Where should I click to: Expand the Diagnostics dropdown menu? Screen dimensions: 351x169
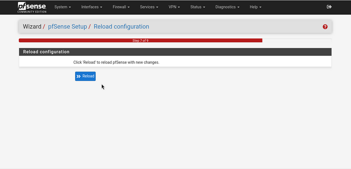[x=227, y=7]
